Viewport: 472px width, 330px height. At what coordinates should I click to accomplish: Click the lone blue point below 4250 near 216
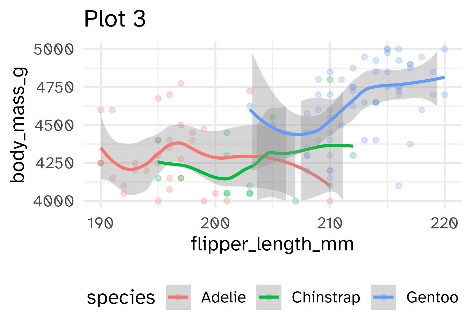point(399,185)
